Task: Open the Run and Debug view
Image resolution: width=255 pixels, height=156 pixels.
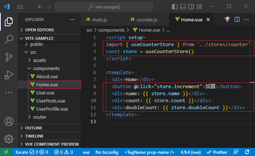Action: point(9,75)
